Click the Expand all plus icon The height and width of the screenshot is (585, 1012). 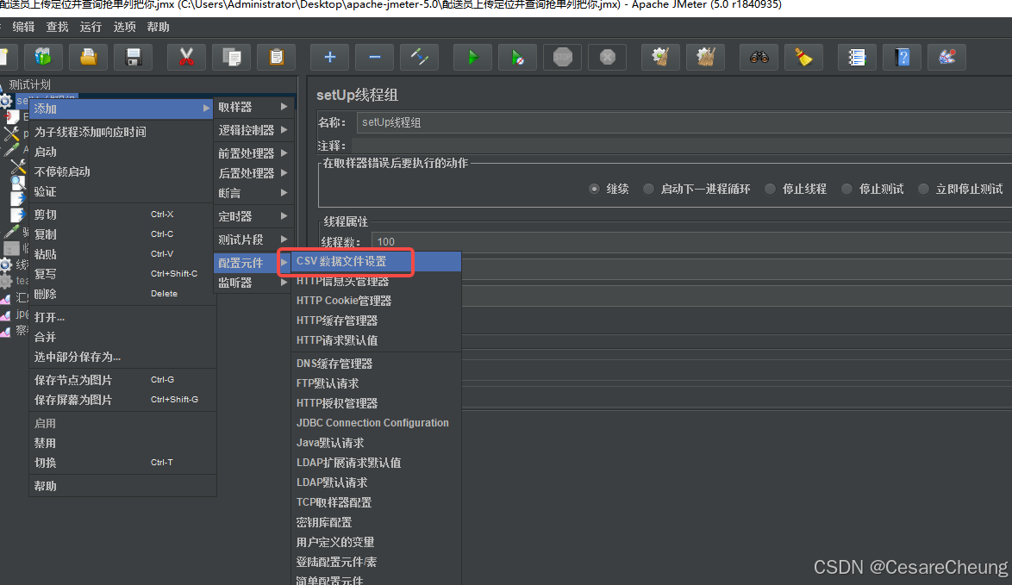coord(330,58)
